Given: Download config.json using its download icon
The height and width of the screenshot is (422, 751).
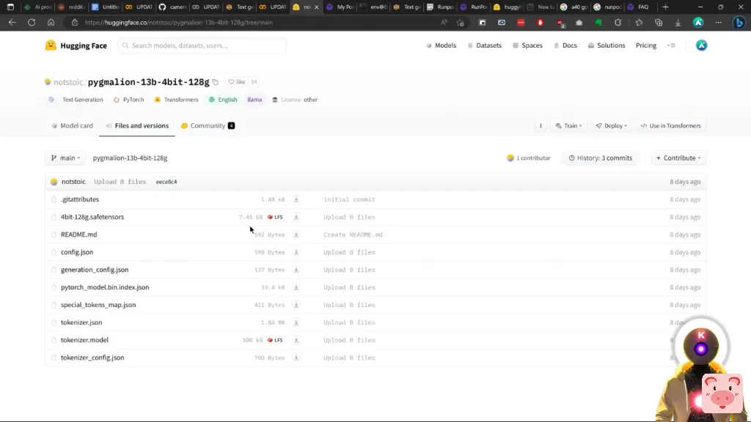Looking at the screenshot, I should point(296,252).
